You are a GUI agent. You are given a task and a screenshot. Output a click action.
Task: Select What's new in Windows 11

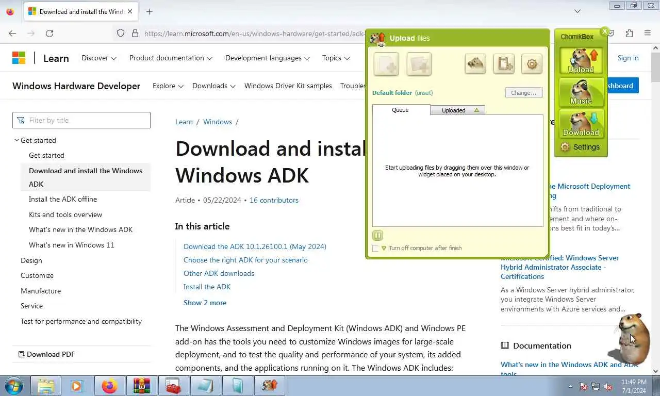72,245
